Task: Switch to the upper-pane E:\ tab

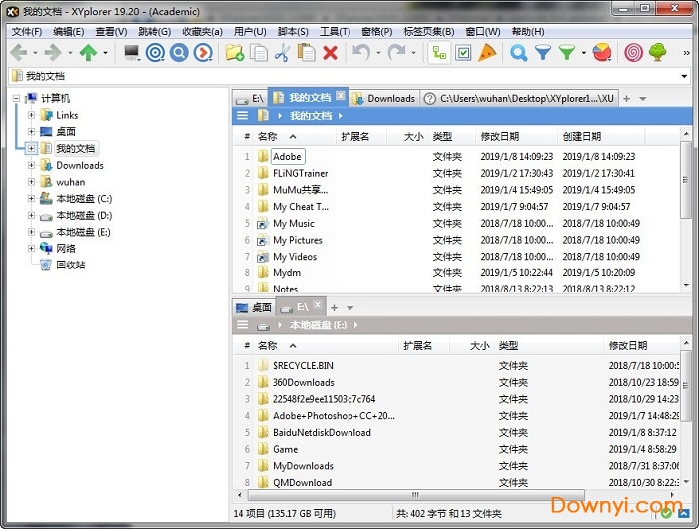Action: click(250, 98)
